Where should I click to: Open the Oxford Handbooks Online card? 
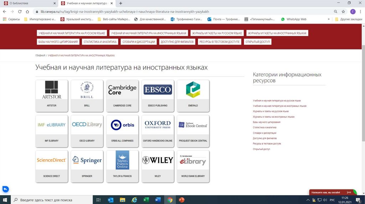[158, 131]
